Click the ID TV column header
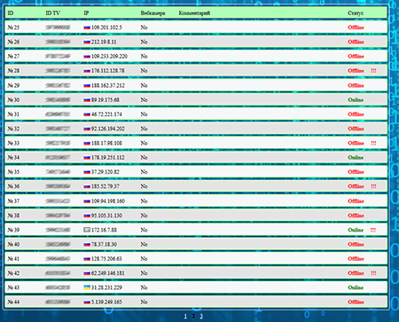Image resolution: width=399 pixels, height=322 pixels. 52,13
